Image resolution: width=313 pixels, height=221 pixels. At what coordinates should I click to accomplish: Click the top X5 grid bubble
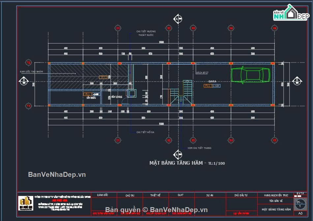275,28
